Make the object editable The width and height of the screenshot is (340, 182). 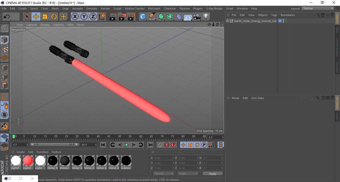pos(4,28)
